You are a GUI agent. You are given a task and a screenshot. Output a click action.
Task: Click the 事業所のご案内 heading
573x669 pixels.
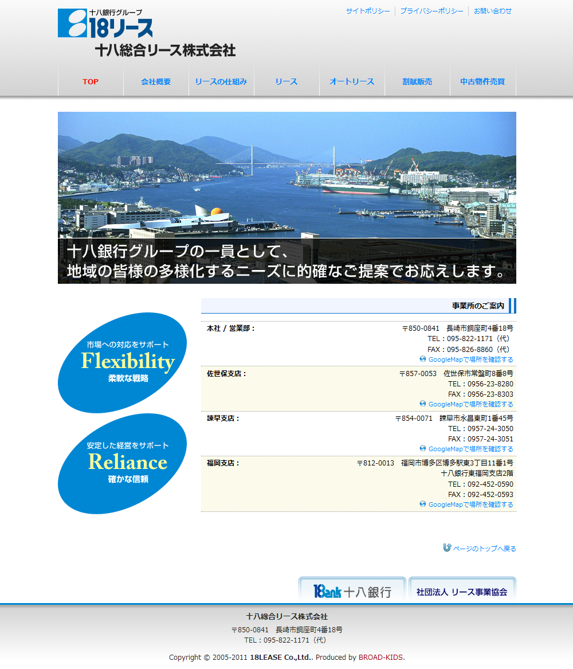(x=478, y=306)
